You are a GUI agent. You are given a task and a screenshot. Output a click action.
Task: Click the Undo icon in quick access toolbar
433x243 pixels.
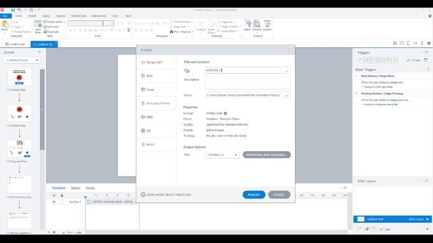point(19,10)
